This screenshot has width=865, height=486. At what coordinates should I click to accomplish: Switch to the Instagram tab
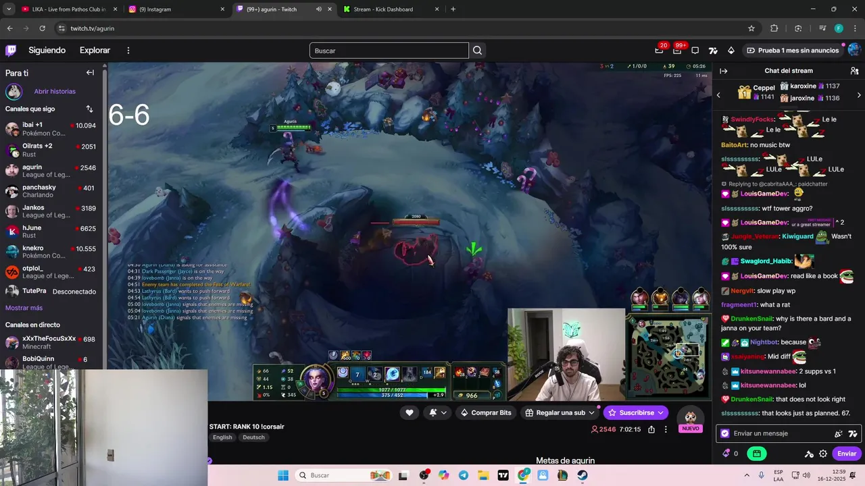pyautogui.click(x=176, y=9)
